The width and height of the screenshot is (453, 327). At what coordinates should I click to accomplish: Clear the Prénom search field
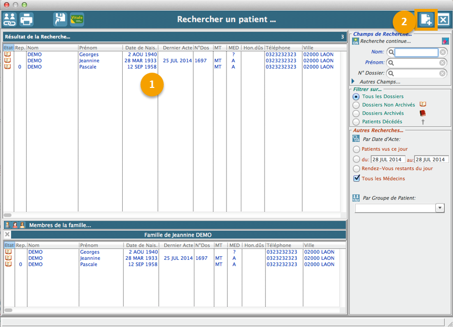(443, 63)
